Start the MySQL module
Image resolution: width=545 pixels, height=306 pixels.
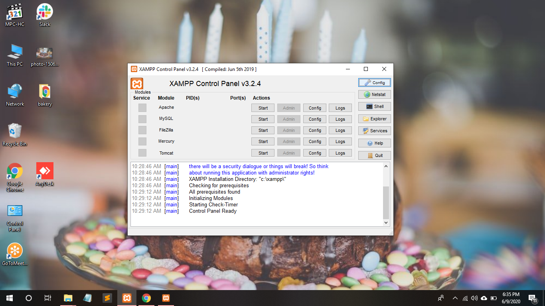(263, 119)
